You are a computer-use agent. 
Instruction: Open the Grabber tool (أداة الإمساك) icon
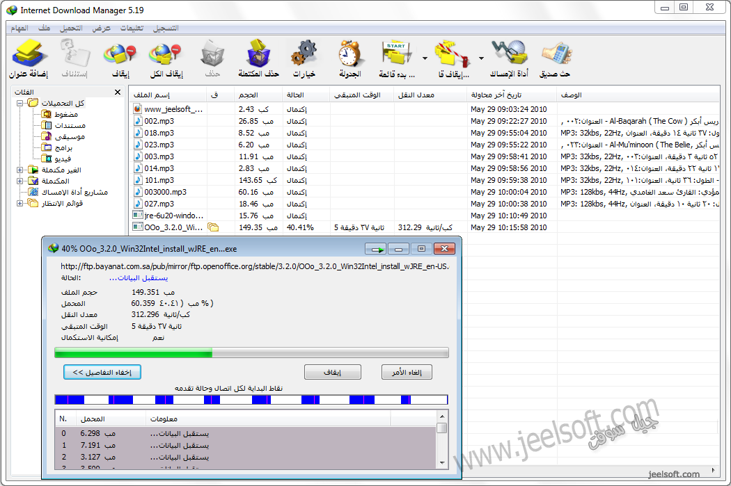(509, 58)
